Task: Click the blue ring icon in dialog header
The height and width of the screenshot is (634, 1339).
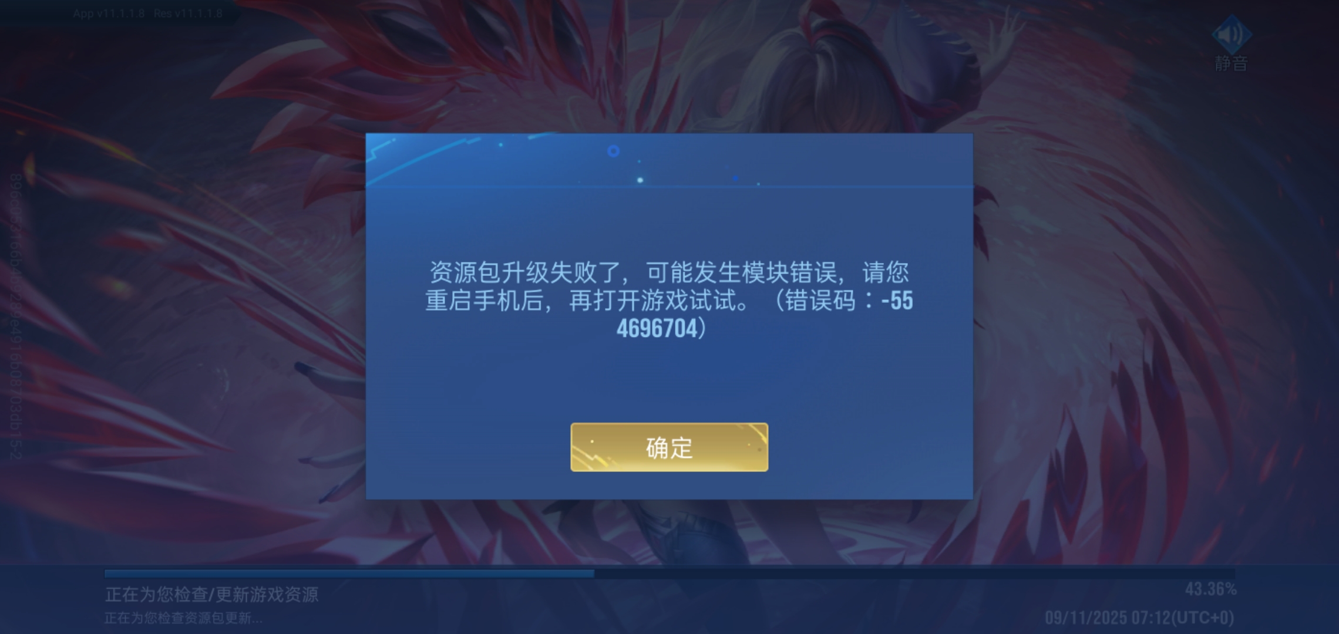Action: pyautogui.click(x=613, y=151)
